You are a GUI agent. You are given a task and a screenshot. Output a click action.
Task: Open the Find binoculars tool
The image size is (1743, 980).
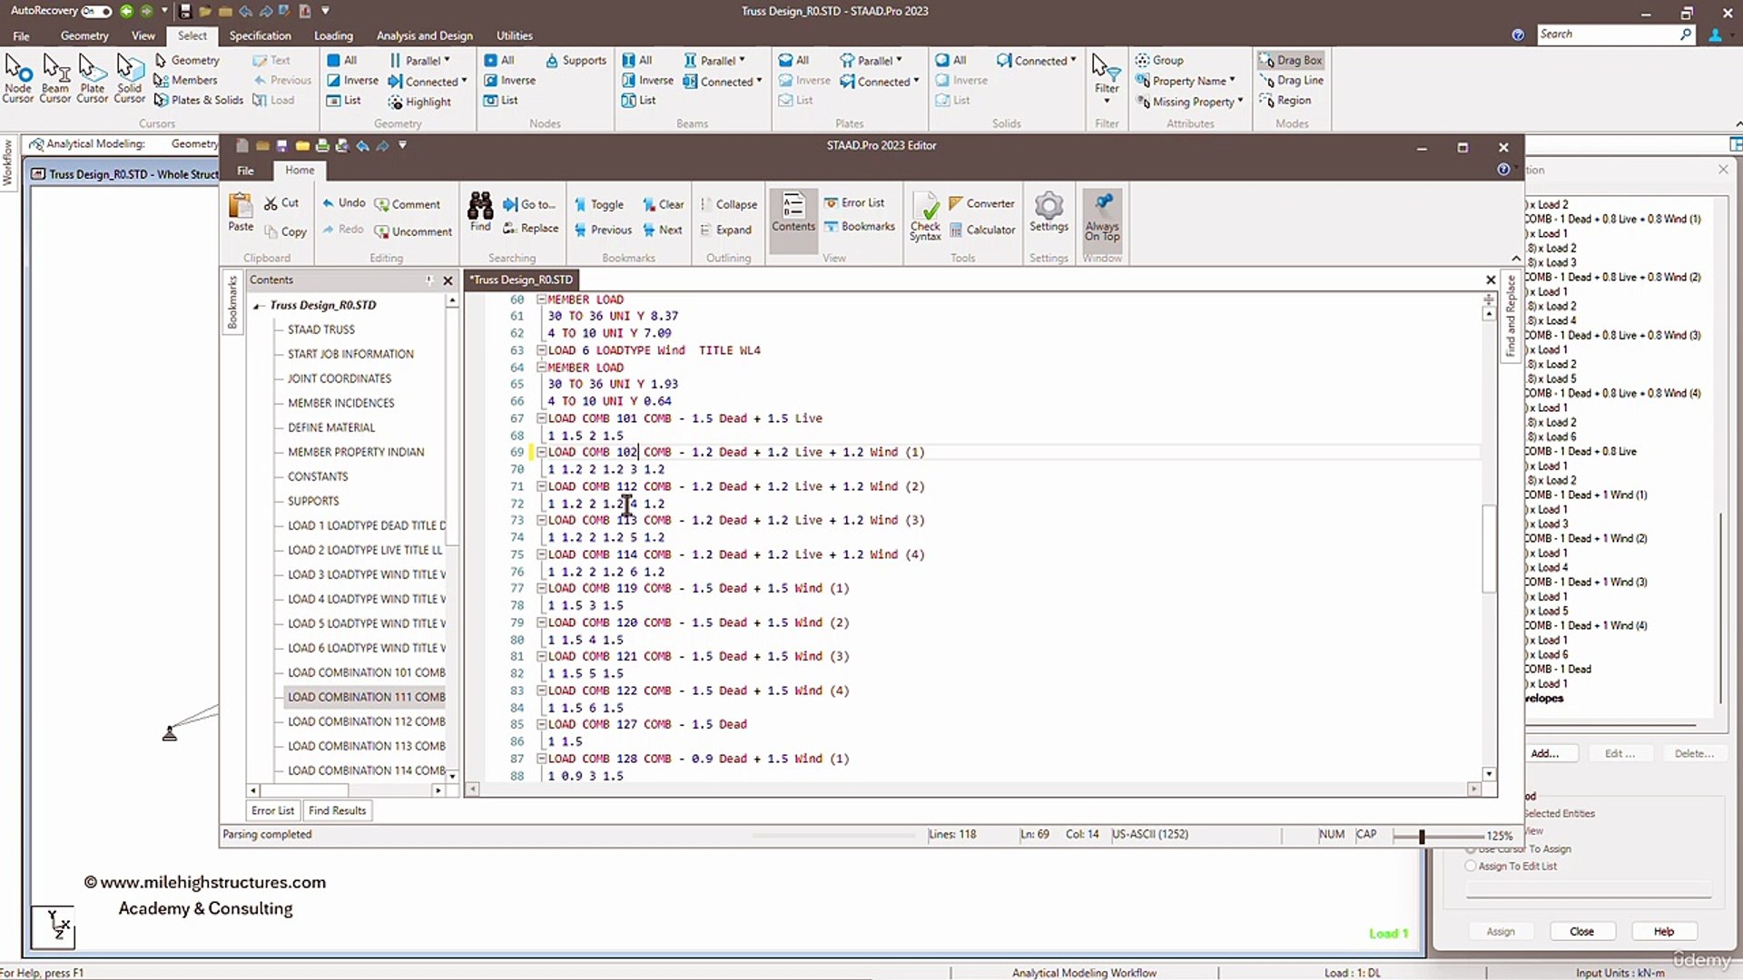pos(480,212)
